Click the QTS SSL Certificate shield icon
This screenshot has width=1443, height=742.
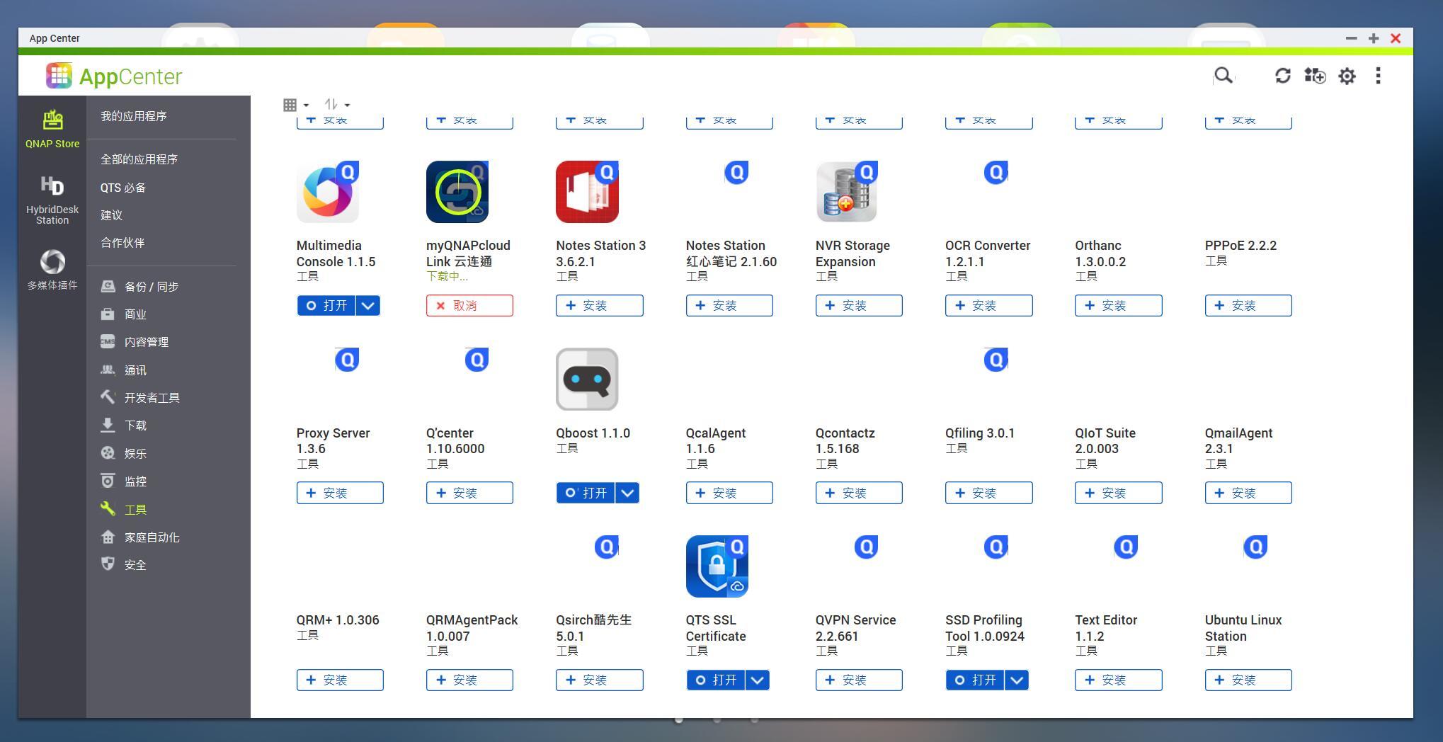click(x=717, y=566)
